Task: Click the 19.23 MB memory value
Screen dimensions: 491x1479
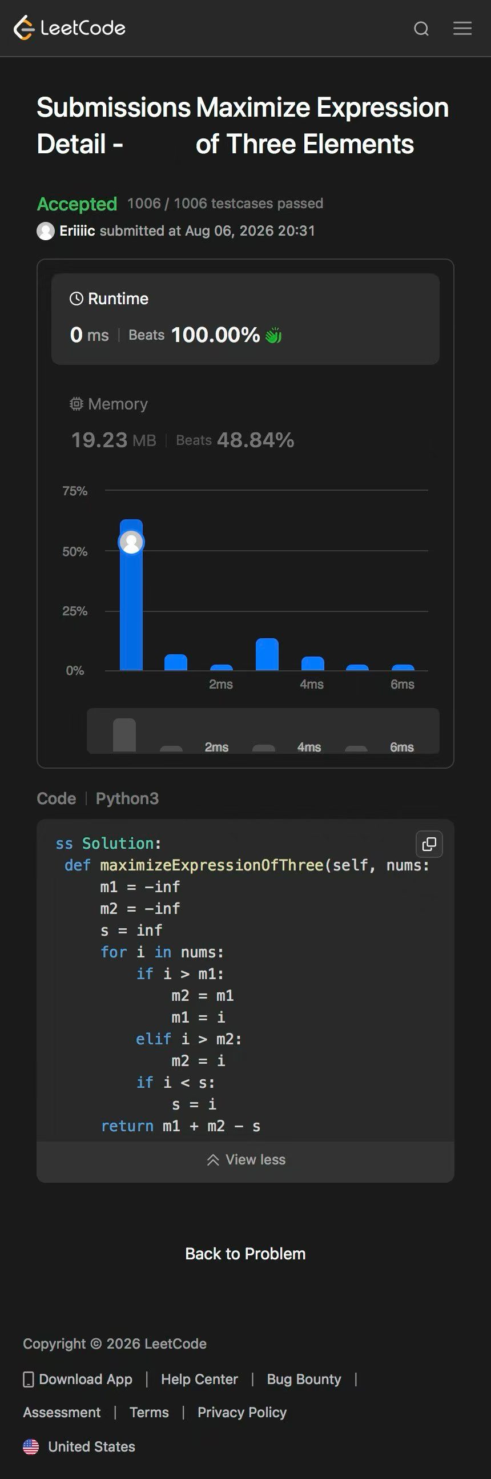Action: [114, 440]
